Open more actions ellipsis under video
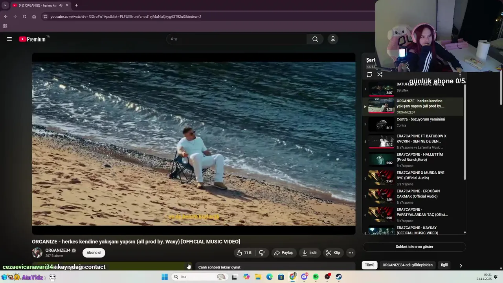This screenshot has width=503, height=283. pyautogui.click(x=351, y=253)
